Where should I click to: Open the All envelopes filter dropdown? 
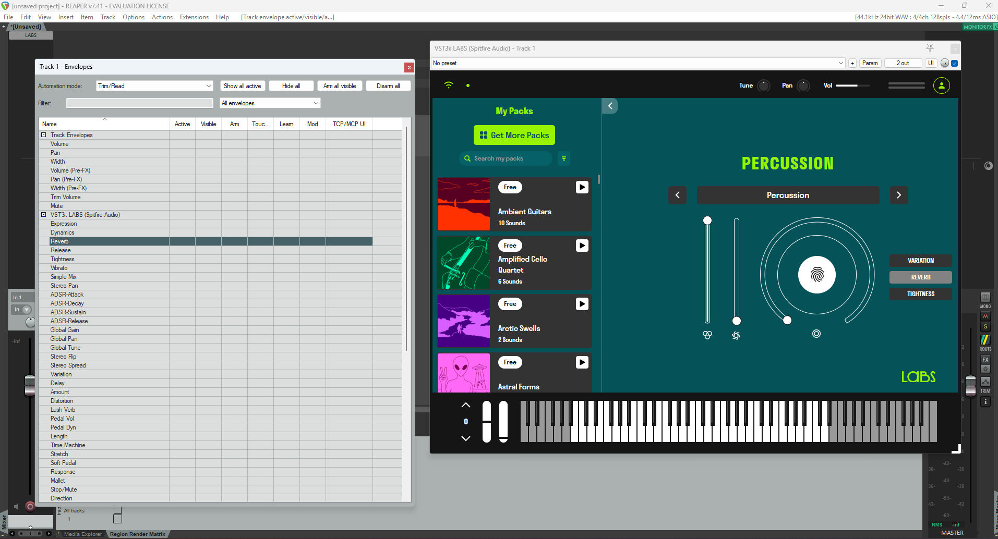[x=270, y=103]
